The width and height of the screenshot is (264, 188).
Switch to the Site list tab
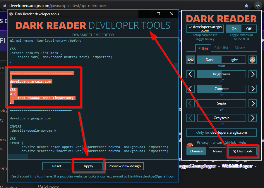click(221, 48)
